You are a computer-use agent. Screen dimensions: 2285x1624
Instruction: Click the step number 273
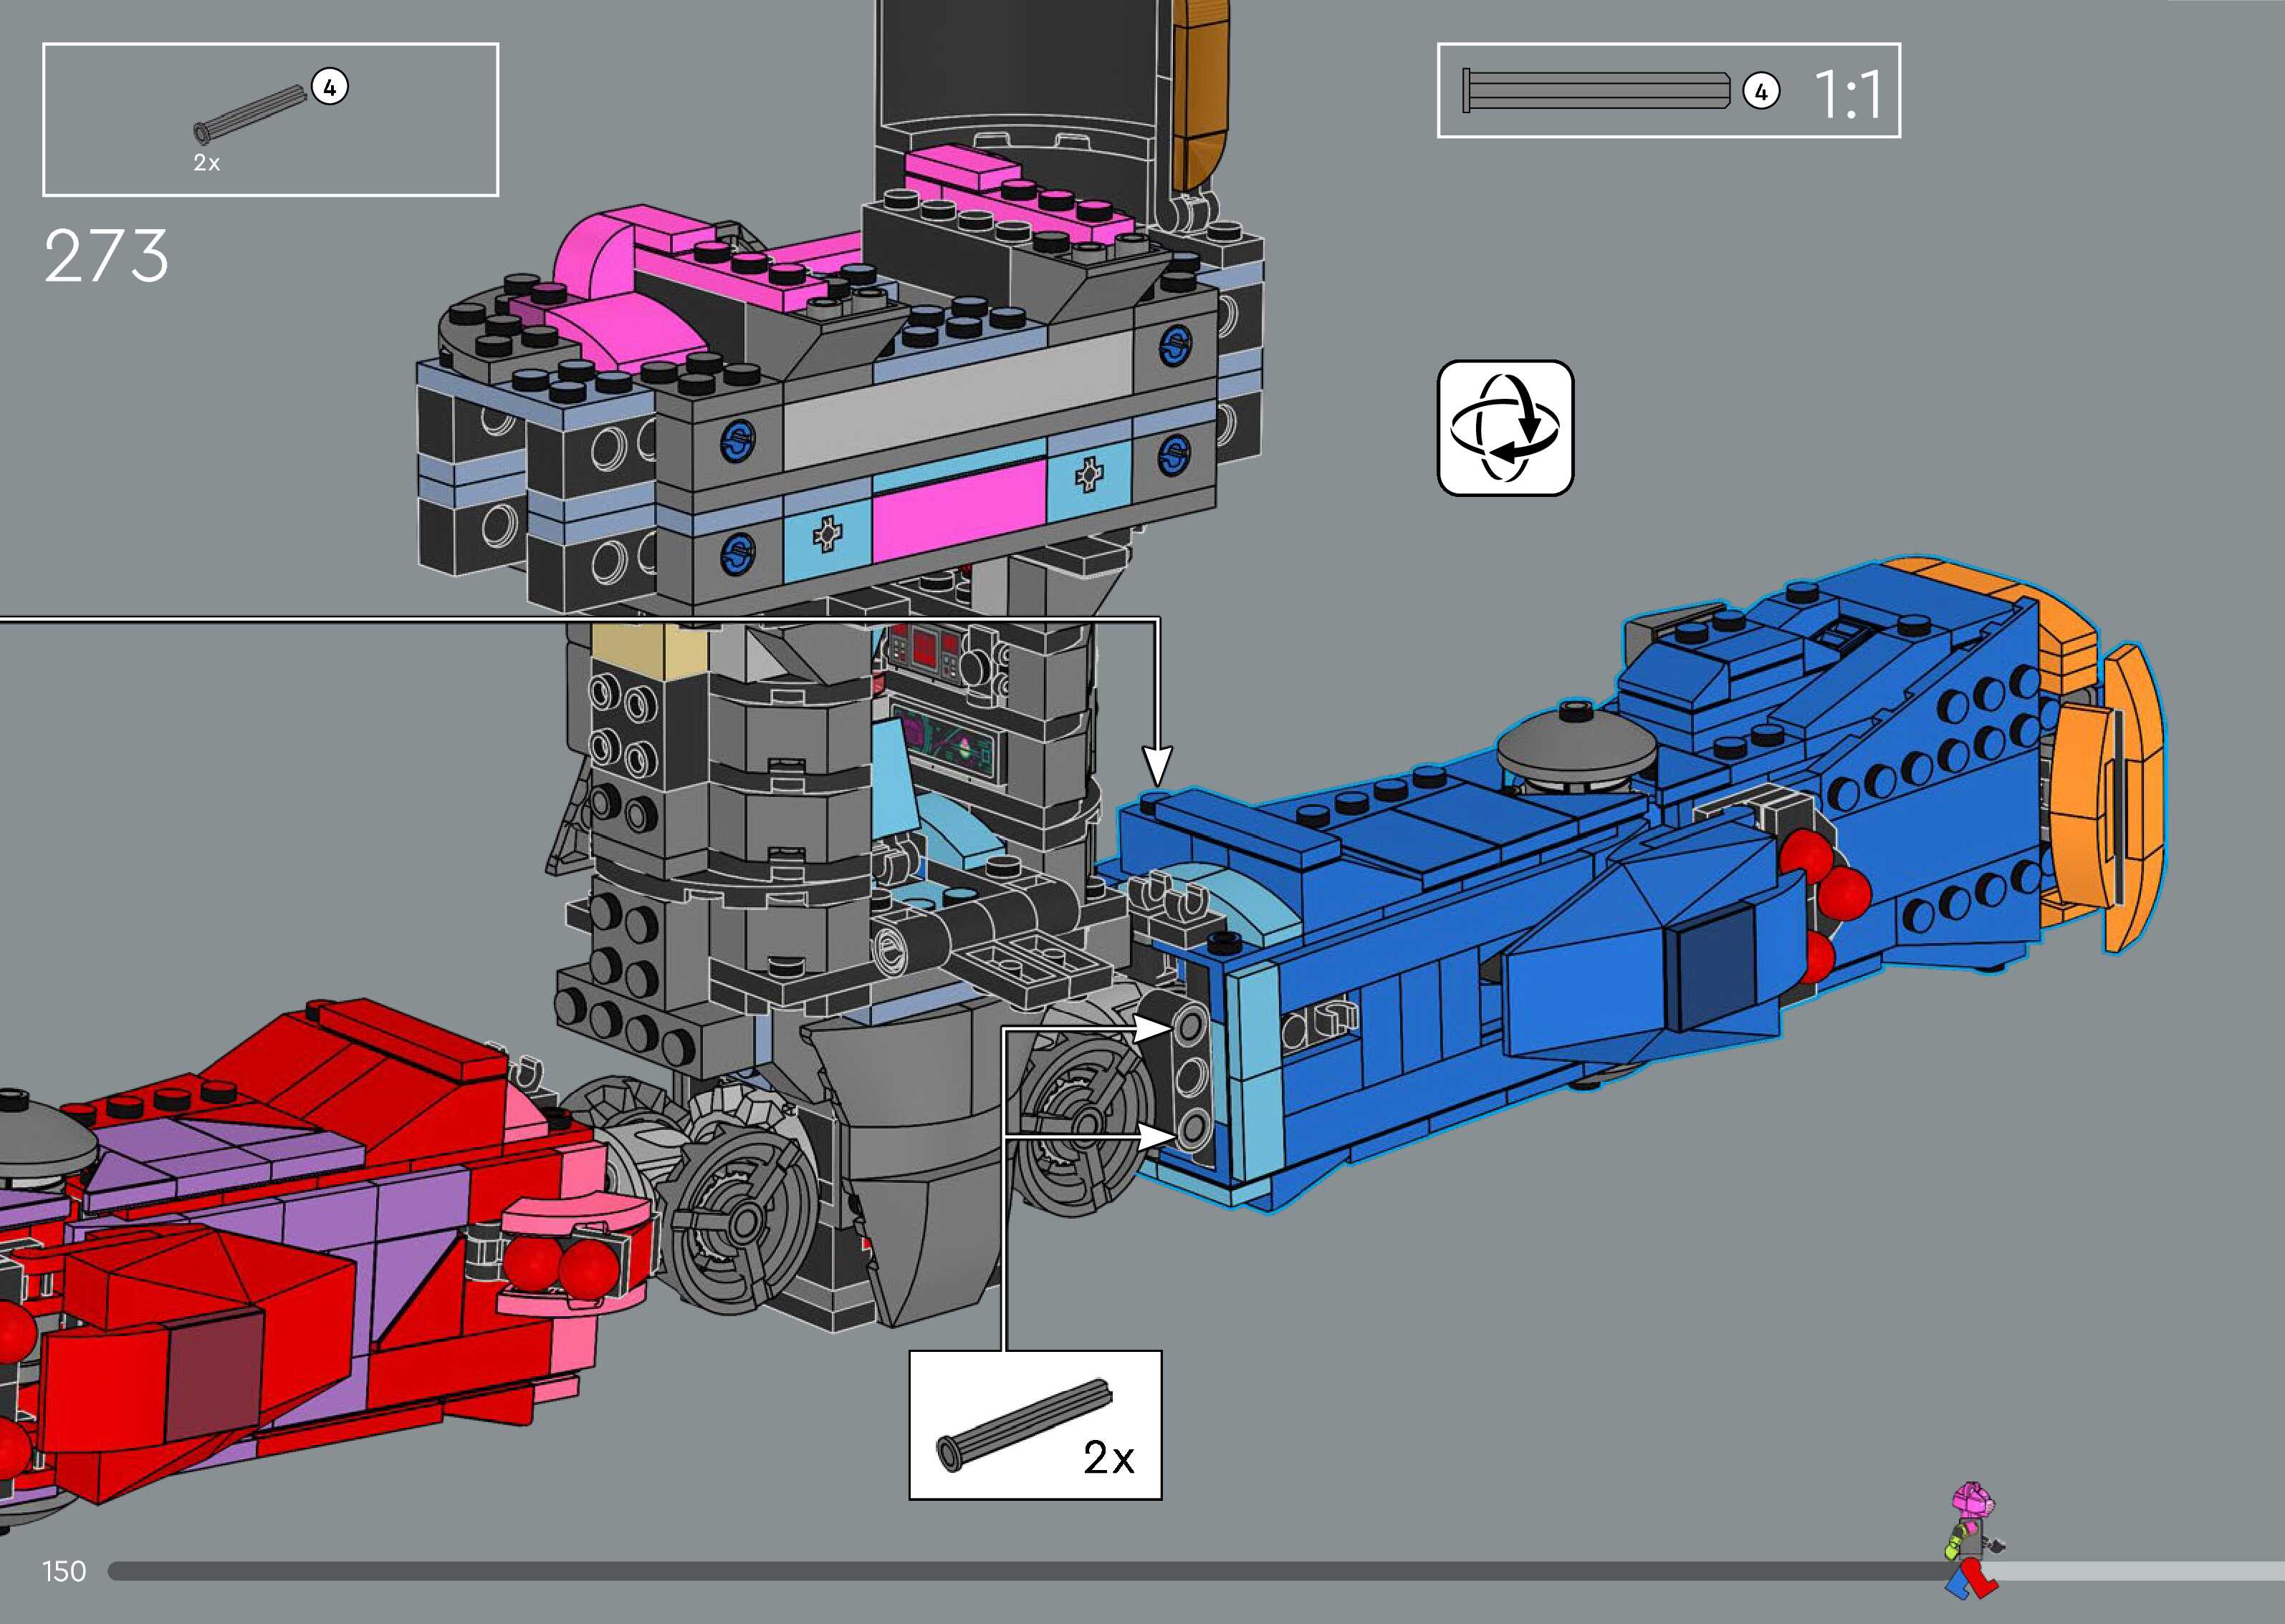tap(106, 257)
